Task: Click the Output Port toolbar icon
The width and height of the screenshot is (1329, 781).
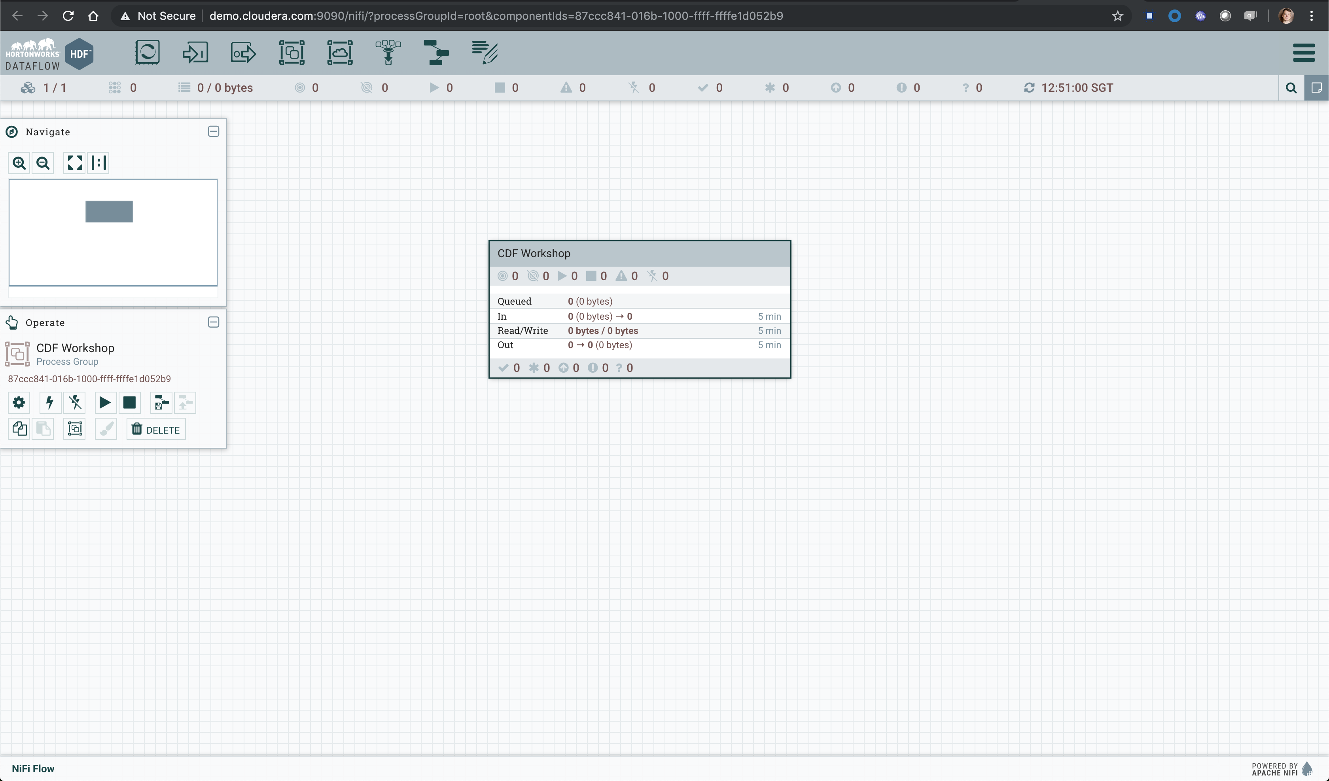Action: [x=243, y=52]
